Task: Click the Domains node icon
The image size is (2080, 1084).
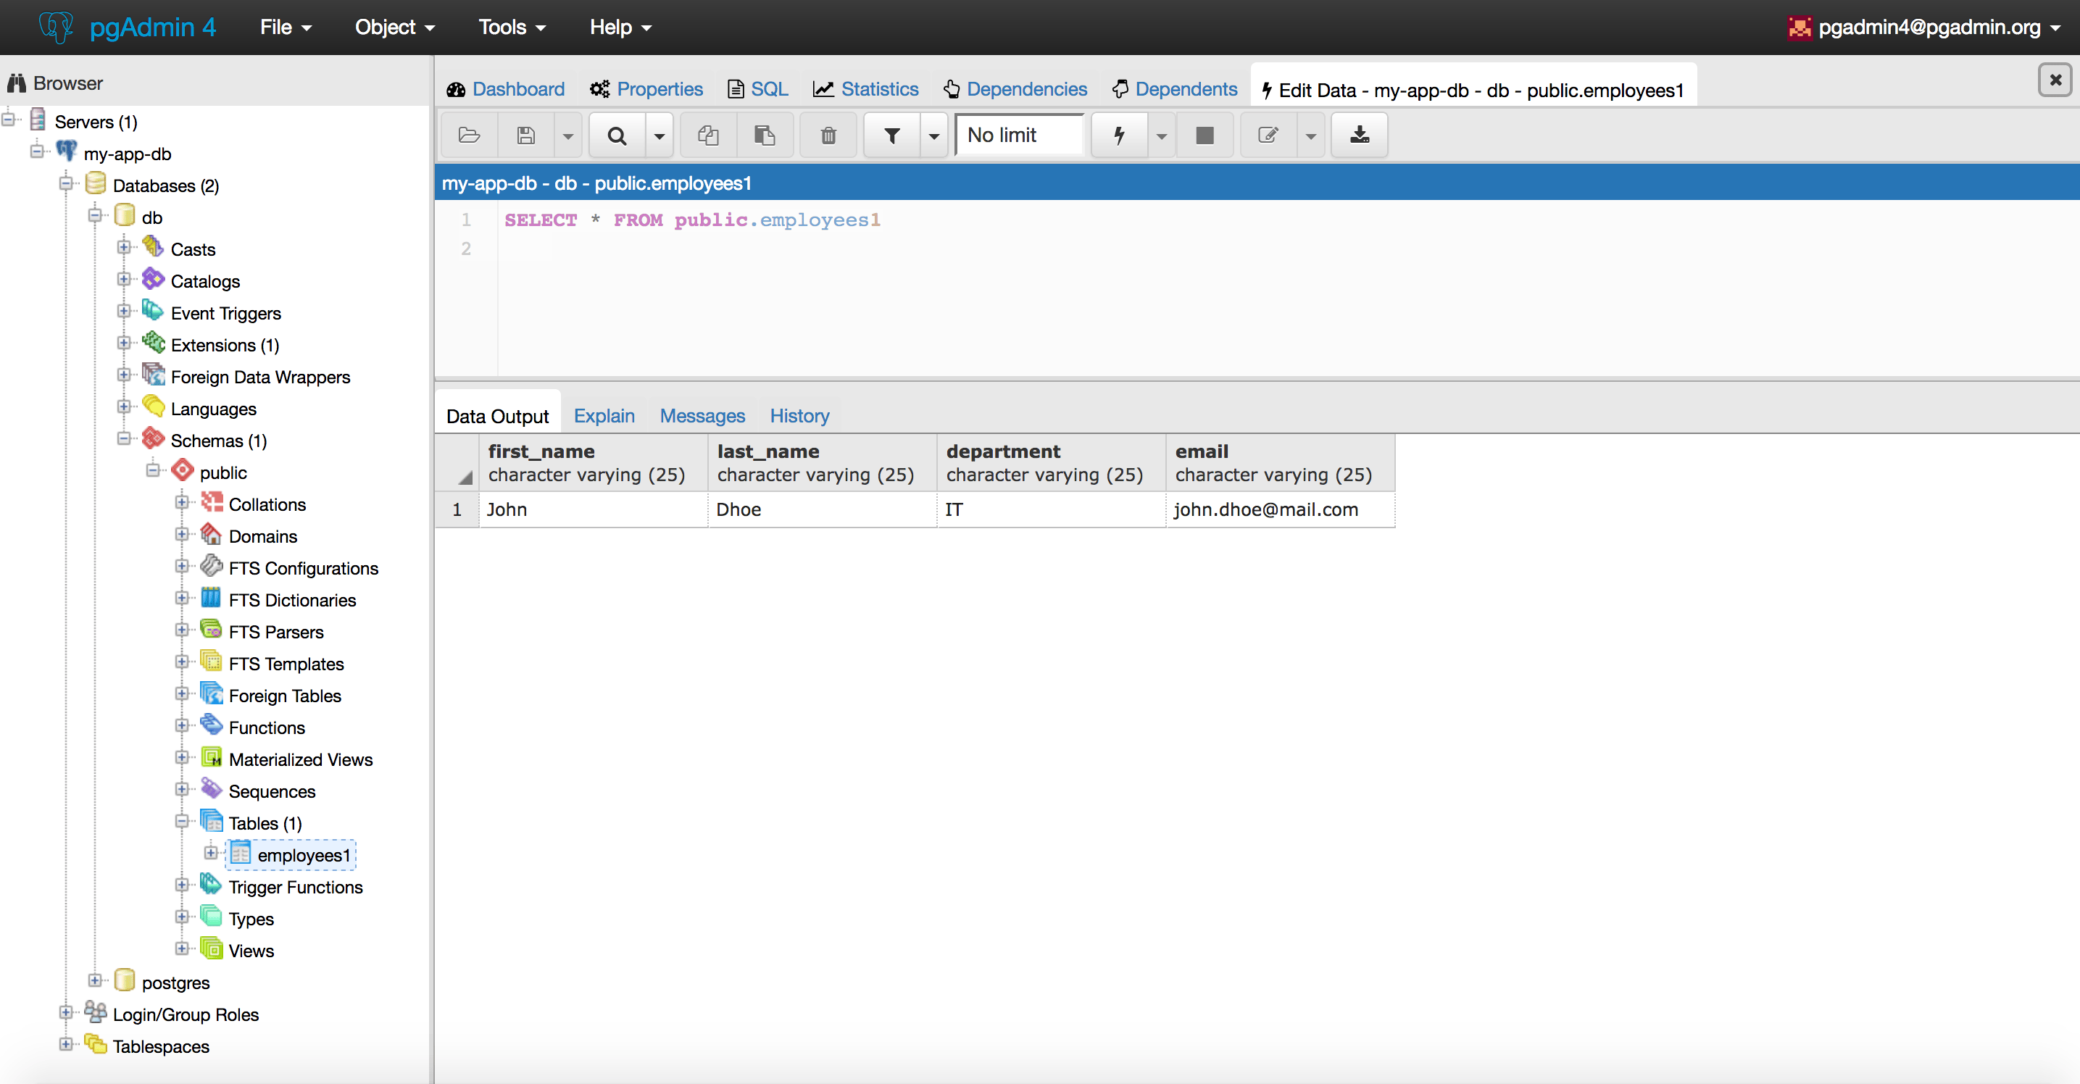Action: point(212,533)
